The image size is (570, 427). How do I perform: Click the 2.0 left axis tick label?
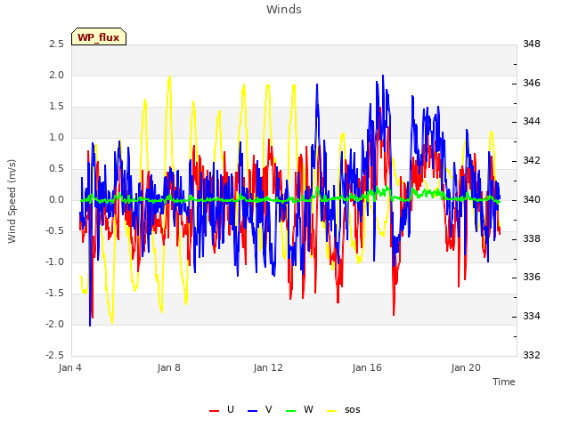(57, 75)
